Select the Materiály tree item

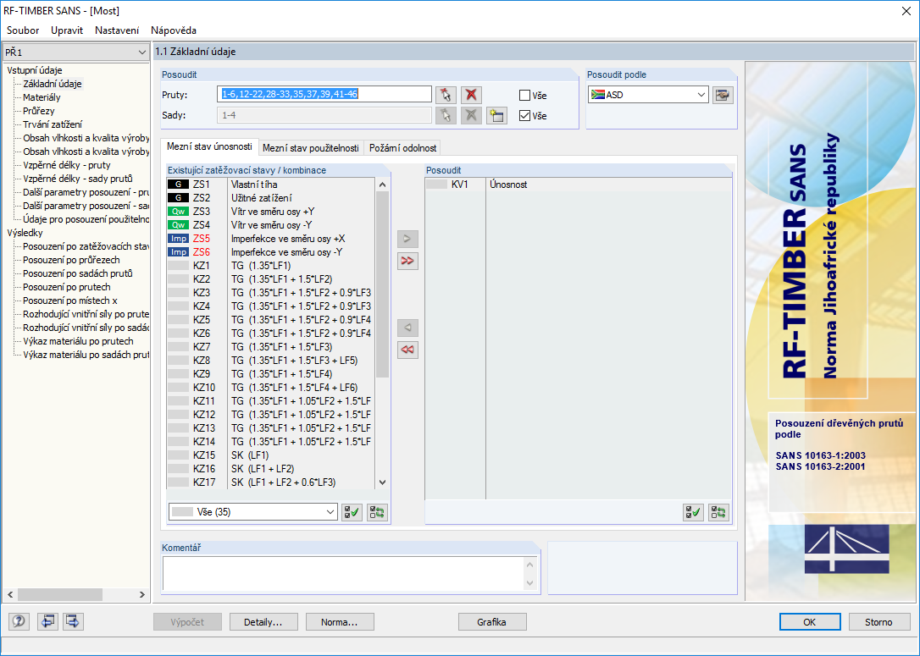pyautogui.click(x=42, y=97)
